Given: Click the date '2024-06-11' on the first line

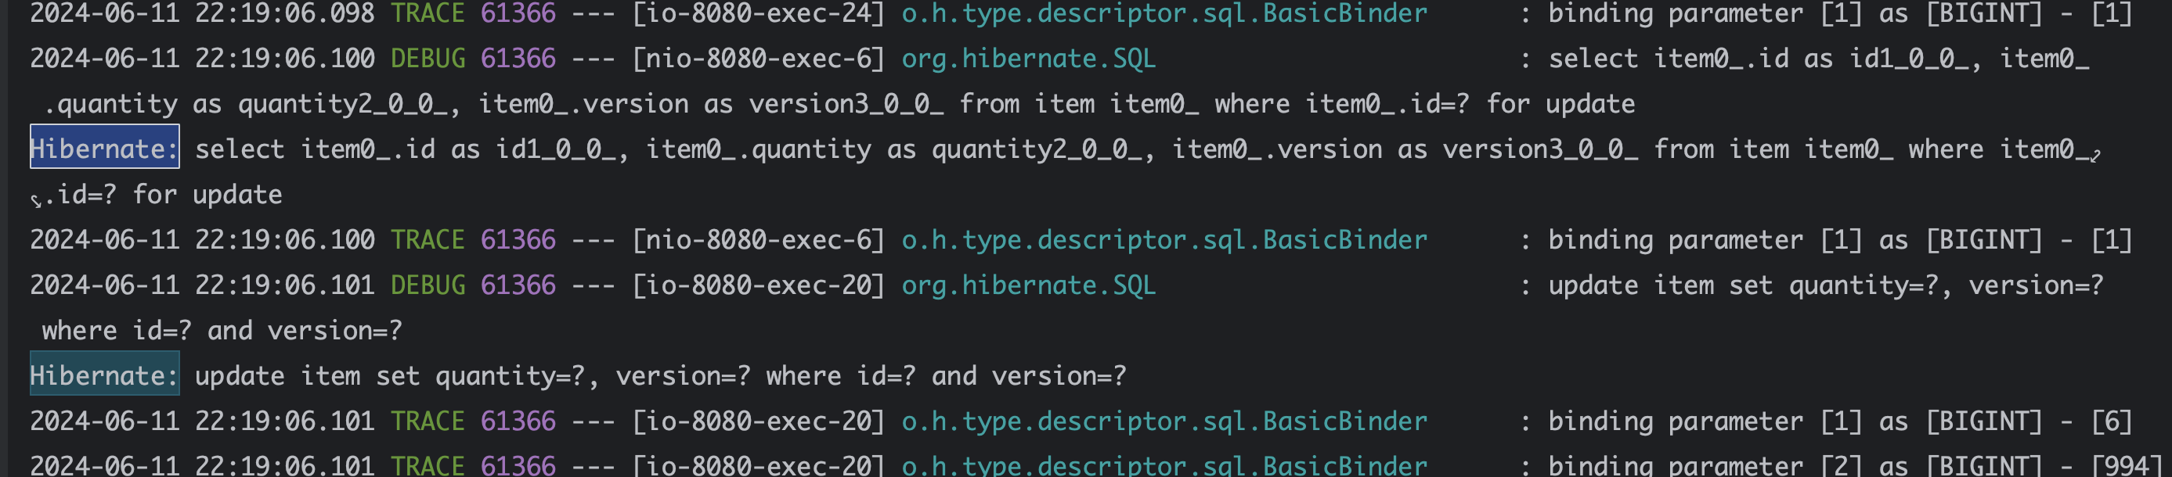Looking at the screenshot, I should coord(105,13).
